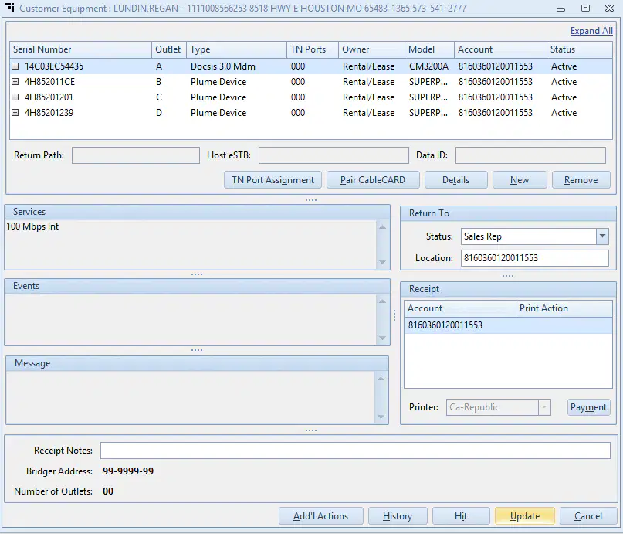Viewport: 623px width, 534px height.
Task: Open the Return To Status dropdown
Action: click(602, 236)
